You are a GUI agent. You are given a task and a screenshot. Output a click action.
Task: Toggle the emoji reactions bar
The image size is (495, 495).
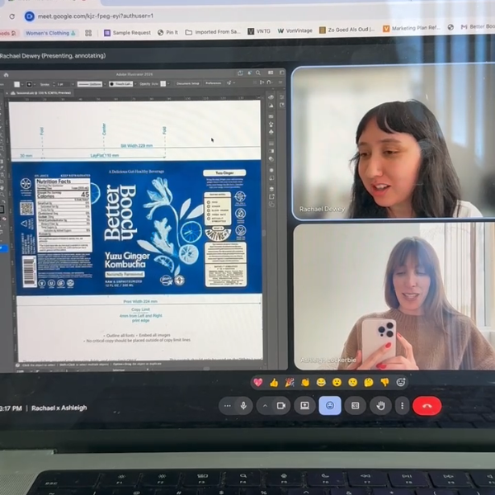coord(329,406)
